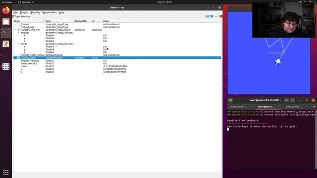
Task: Click the terminal search icon
Action: pyautogui.click(x=286, y=100)
